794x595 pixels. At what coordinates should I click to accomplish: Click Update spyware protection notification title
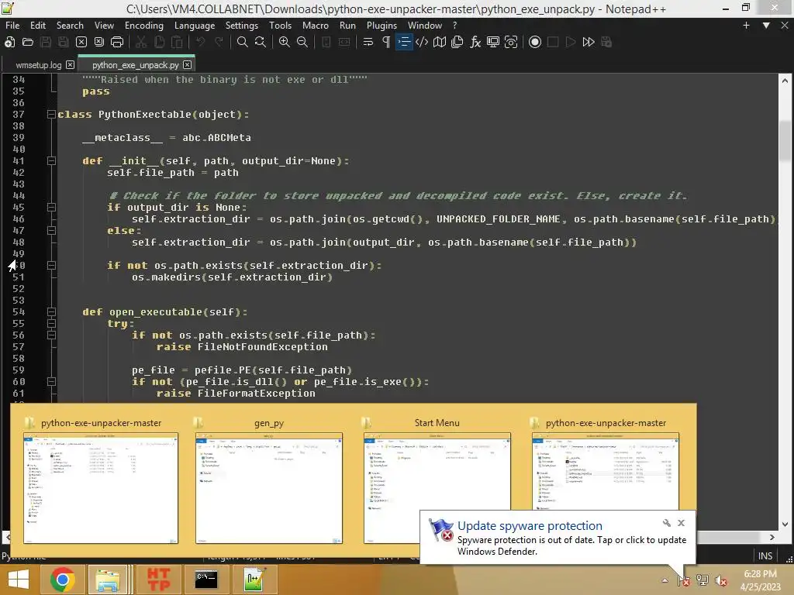(x=530, y=526)
